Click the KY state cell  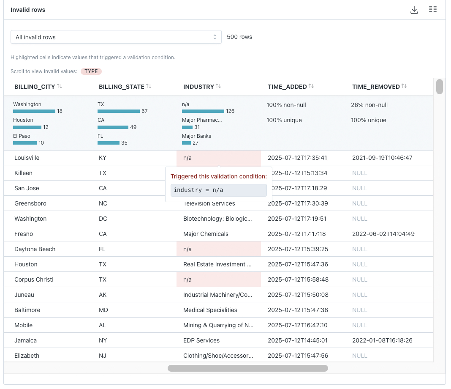(x=103, y=158)
